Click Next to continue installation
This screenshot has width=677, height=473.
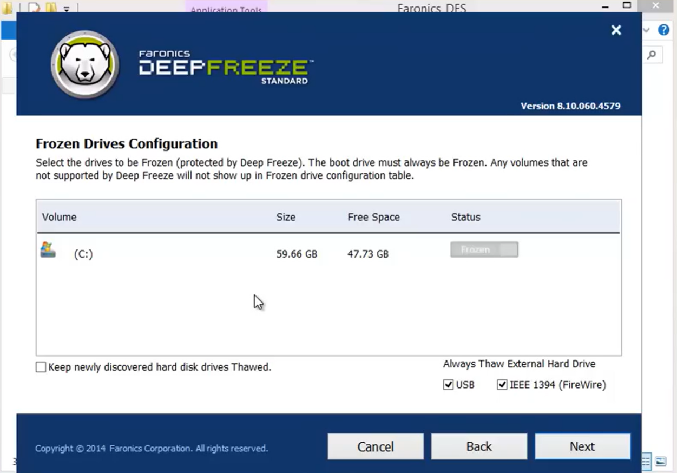point(582,446)
